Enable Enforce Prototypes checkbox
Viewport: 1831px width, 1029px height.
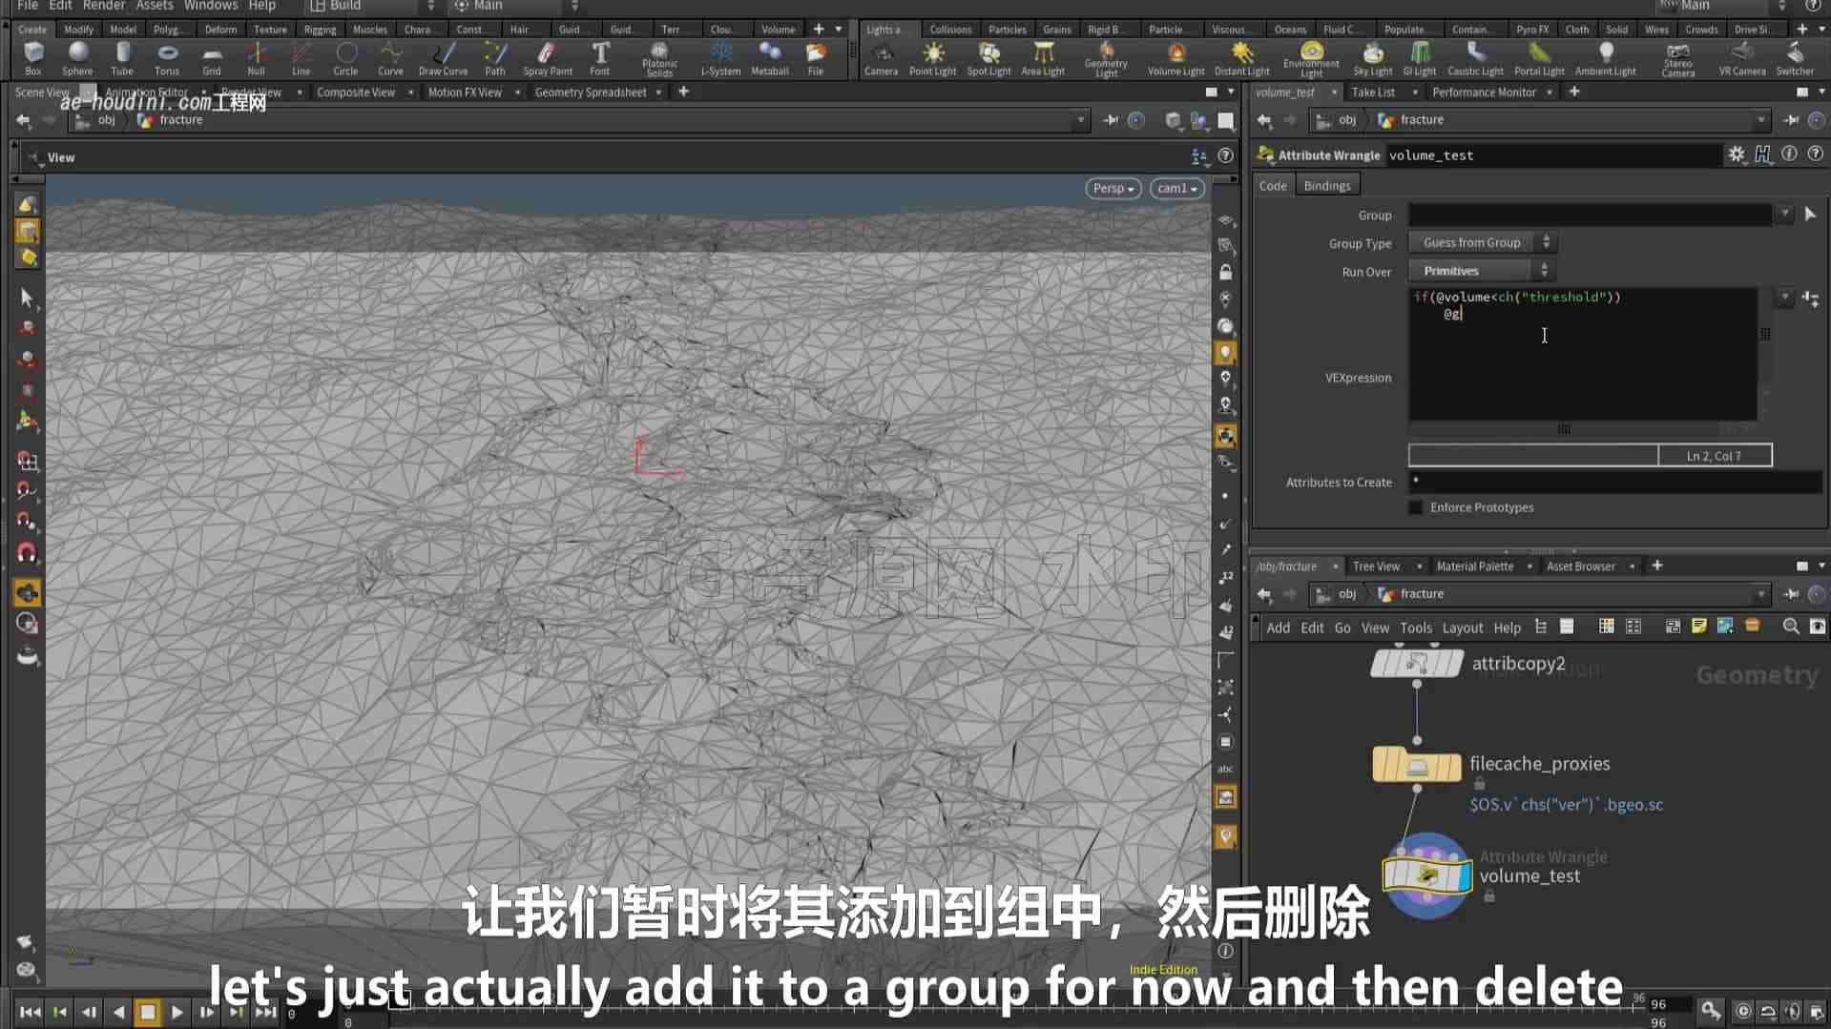point(1416,507)
